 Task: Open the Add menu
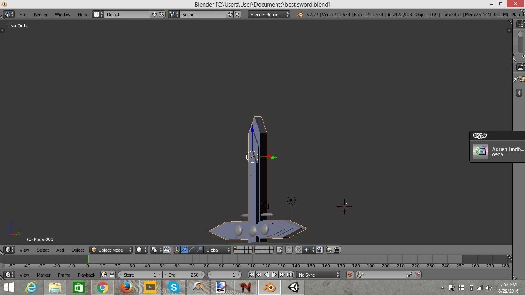click(x=60, y=250)
